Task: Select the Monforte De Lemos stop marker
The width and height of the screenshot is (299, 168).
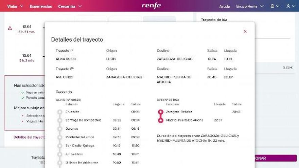Action: click(60, 137)
